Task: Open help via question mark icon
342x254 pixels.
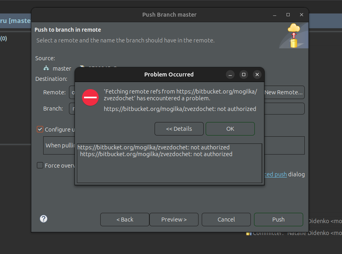Action: (44, 219)
